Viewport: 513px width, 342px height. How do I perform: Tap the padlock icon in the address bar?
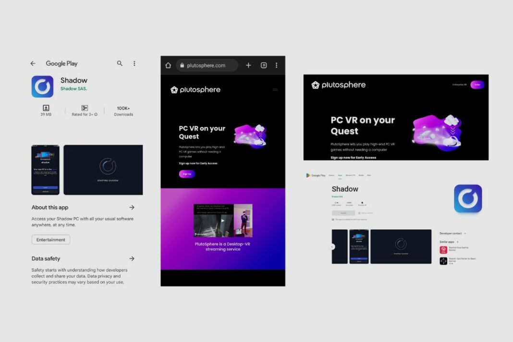click(x=182, y=65)
